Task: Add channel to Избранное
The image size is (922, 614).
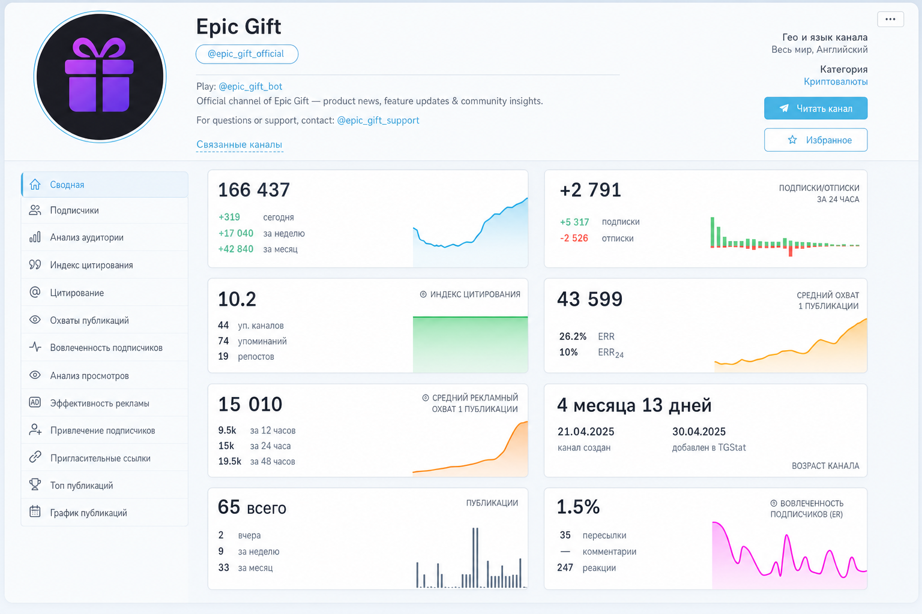Action: 816,140
